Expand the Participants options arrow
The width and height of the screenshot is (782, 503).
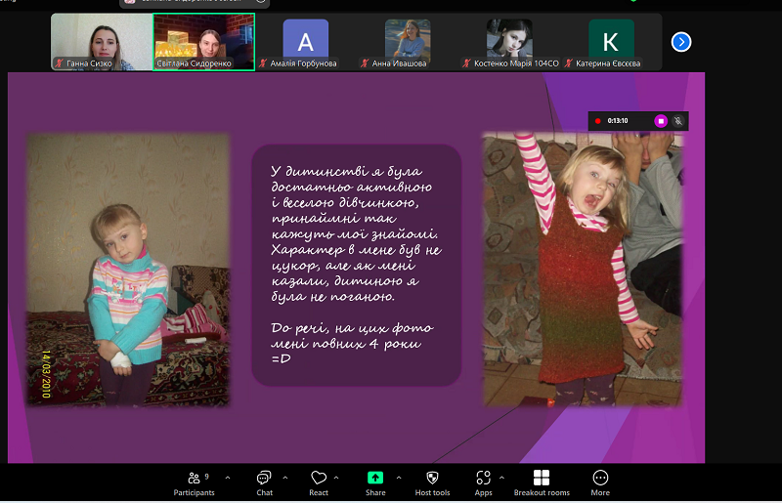(x=228, y=478)
